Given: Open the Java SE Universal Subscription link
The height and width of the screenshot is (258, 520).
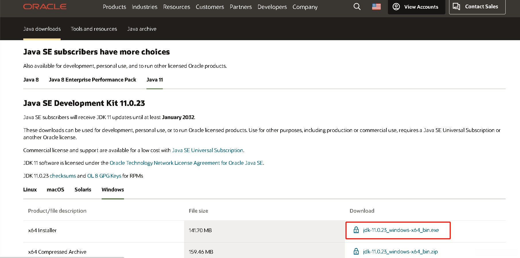Looking at the screenshot, I should pyautogui.click(x=207, y=150).
